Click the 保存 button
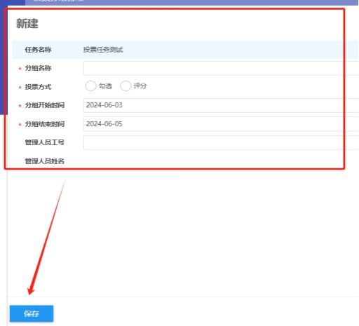Screen dimensions: 359x326 pyautogui.click(x=32, y=313)
